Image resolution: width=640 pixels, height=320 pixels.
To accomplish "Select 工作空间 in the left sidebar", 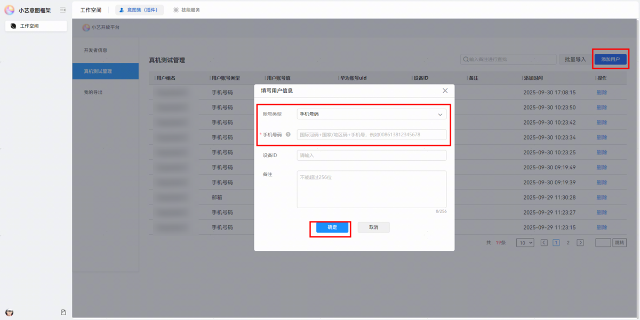I will pyautogui.click(x=36, y=26).
